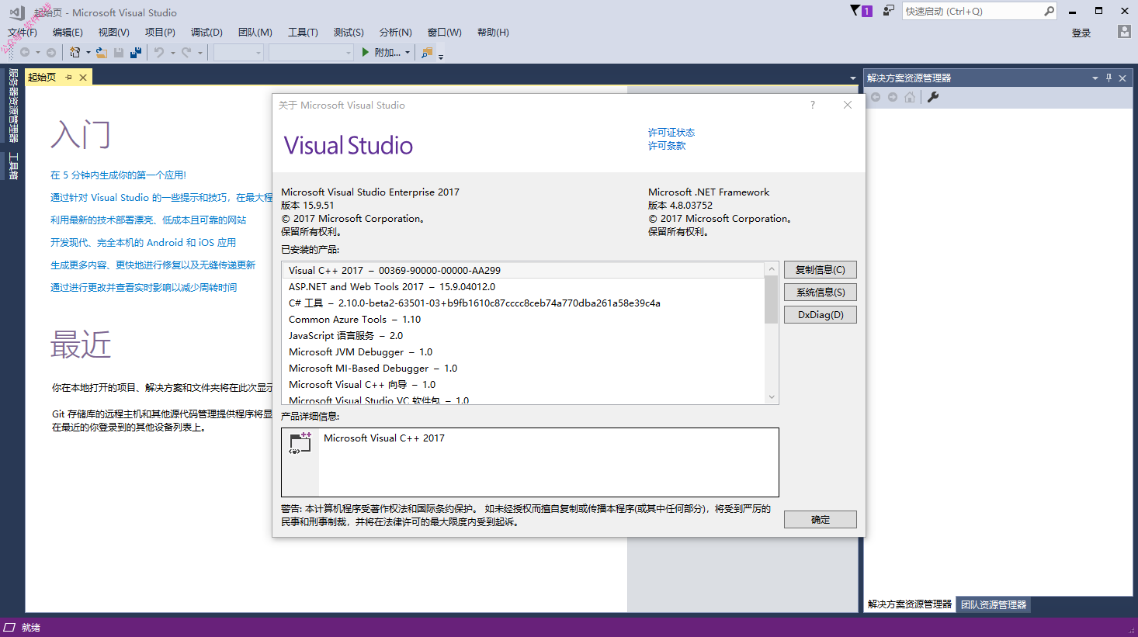Click the Visual Studio logo in title bar
This screenshot has height=637, width=1138.
(16, 12)
